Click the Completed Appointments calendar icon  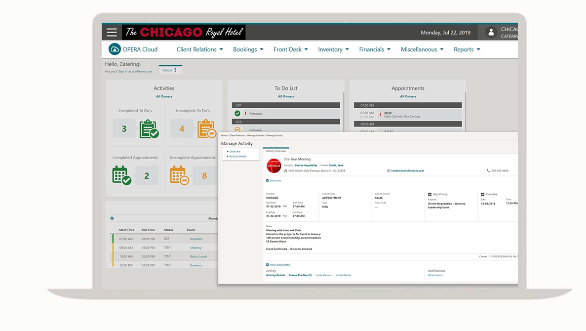[x=121, y=176]
